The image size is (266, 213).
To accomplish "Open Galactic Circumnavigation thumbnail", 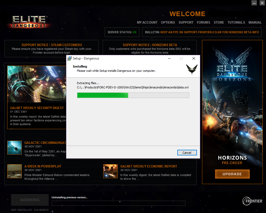I will click(15, 148).
